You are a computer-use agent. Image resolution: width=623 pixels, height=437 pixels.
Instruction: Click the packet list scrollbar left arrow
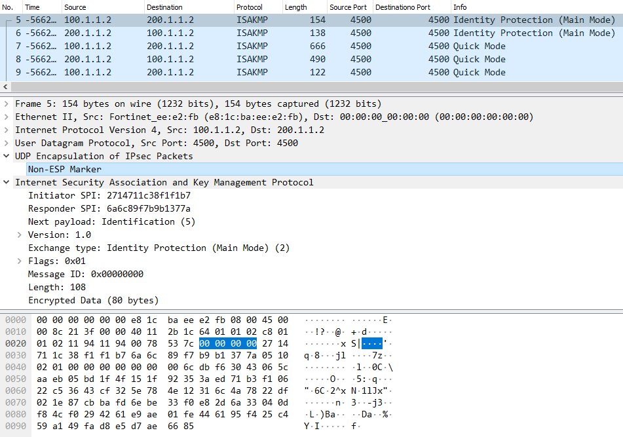point(6,86)
